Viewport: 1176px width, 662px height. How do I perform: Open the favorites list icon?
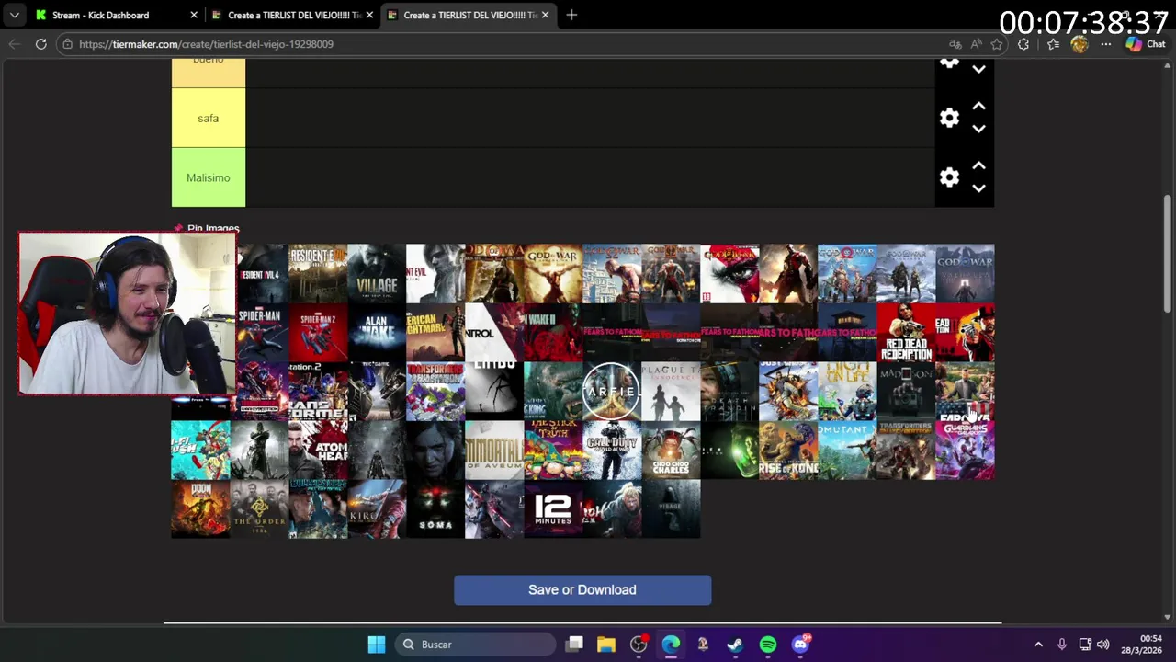tap(1053, 44)
